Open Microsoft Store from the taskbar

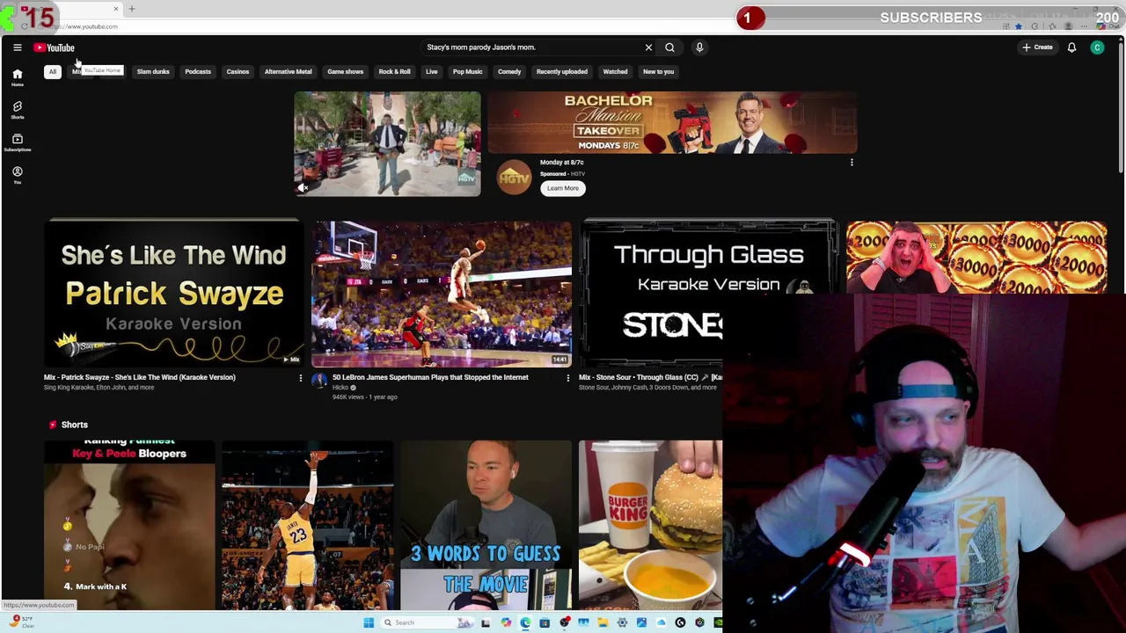545,622
